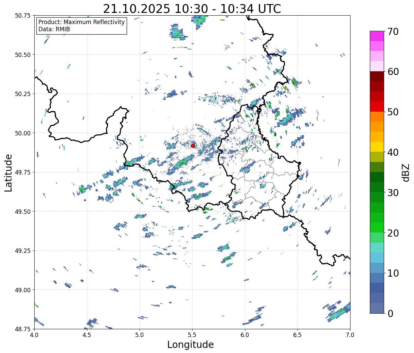Click the longitude tick label 4.0

(34, 335)
